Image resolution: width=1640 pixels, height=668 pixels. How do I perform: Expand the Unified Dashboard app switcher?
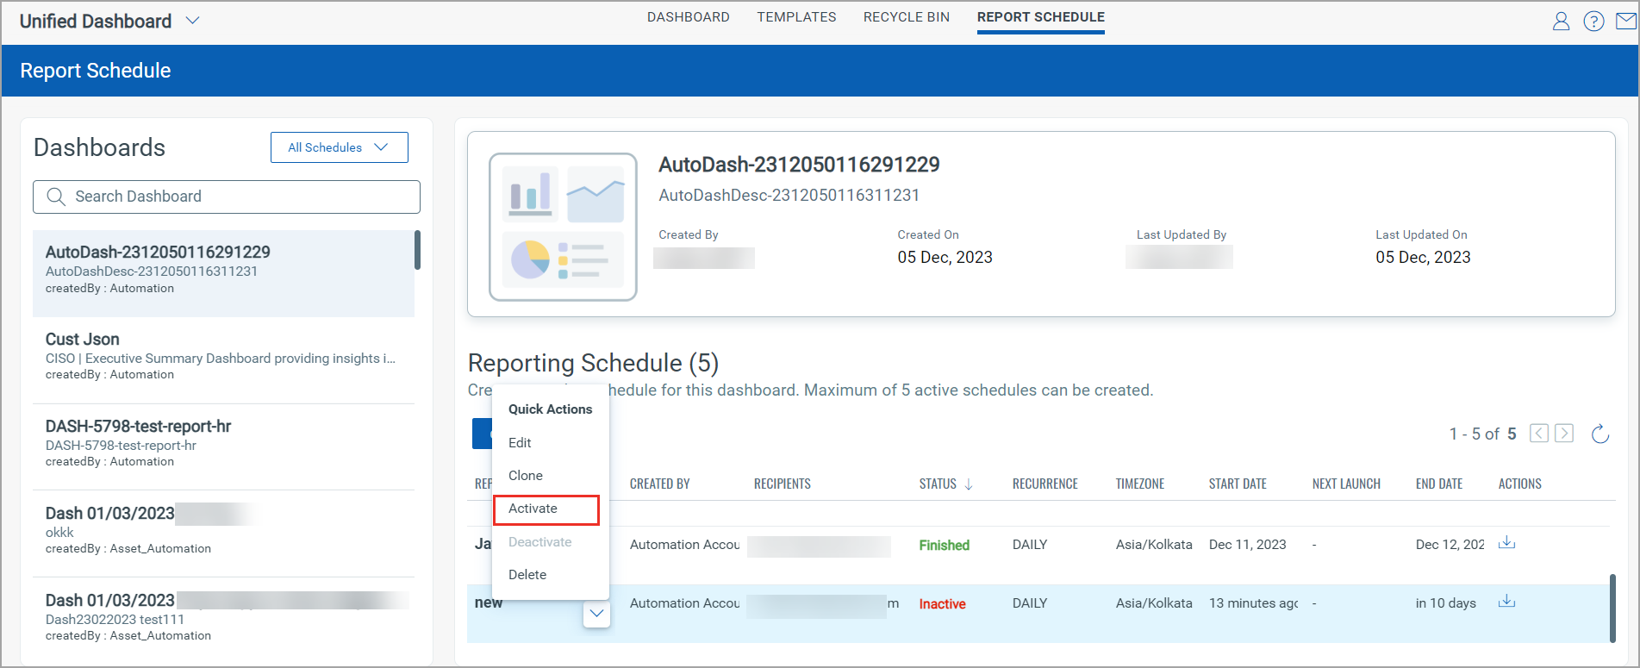193,21
